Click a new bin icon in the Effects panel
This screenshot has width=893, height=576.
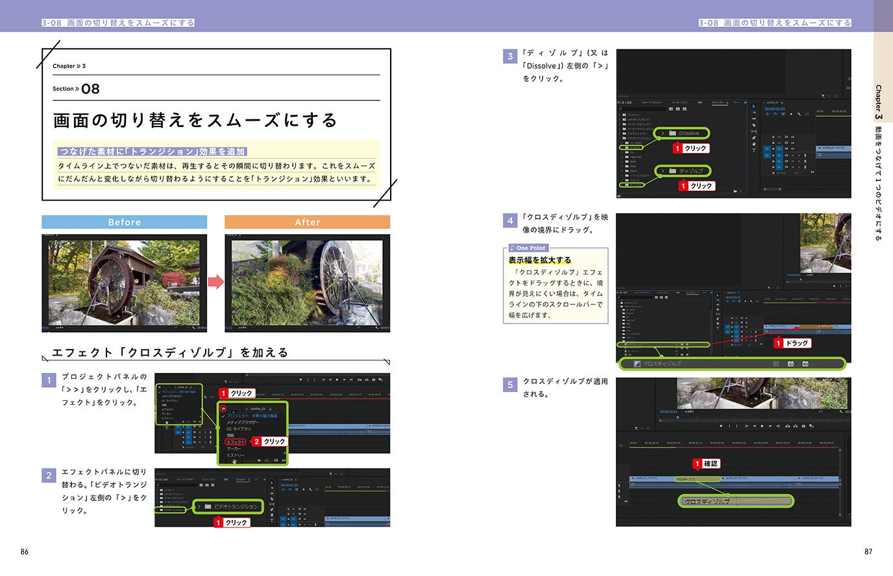click(735, 191)
